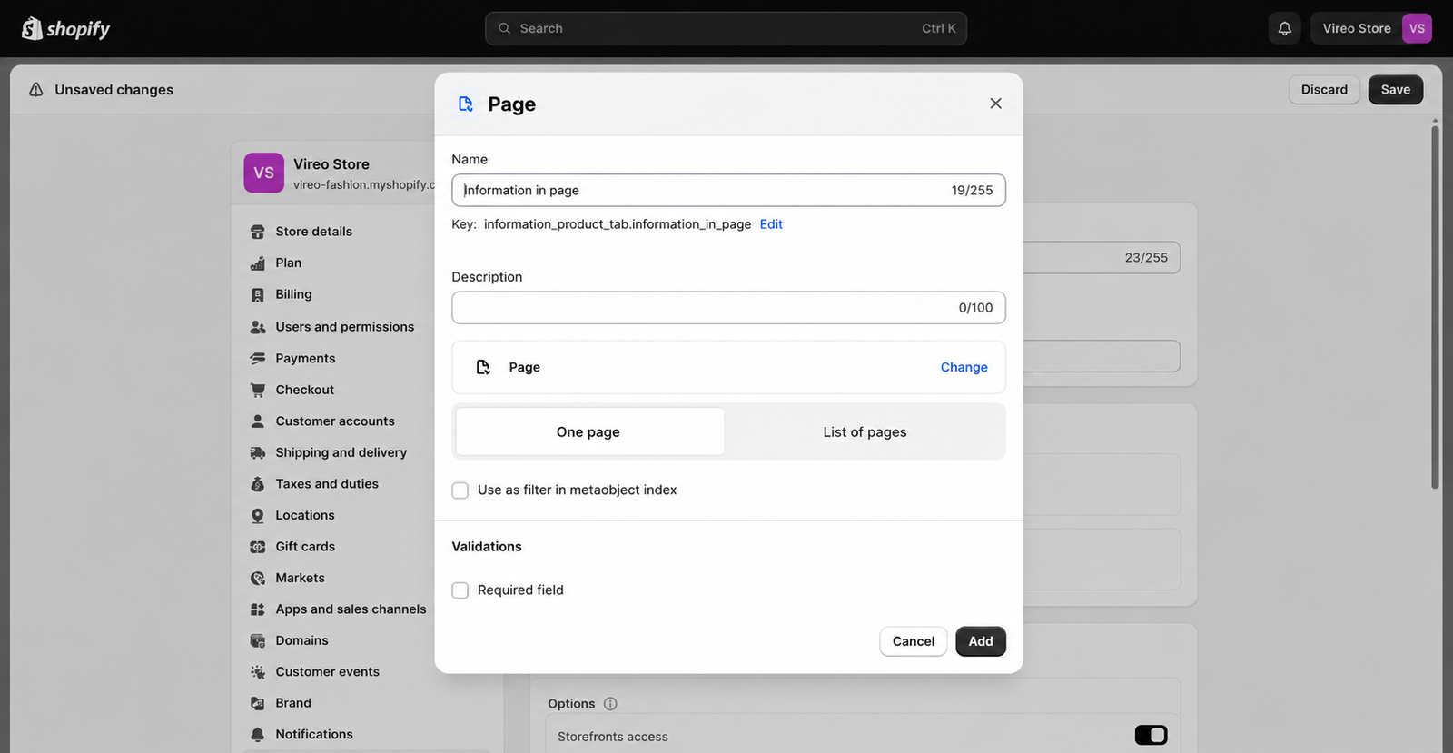Viewport: 1453px width, 753px height.
Task: Click the Domains icon
Action: point(257,640)
